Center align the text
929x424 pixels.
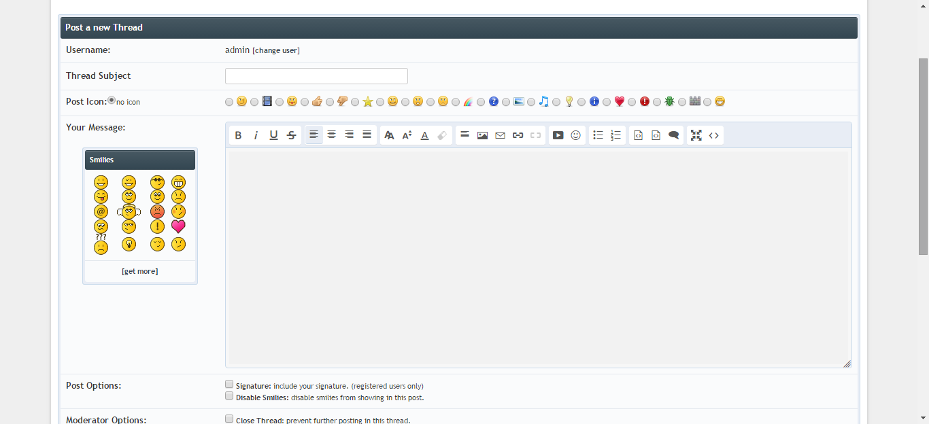pyautogui.click(x=331, y=135)
